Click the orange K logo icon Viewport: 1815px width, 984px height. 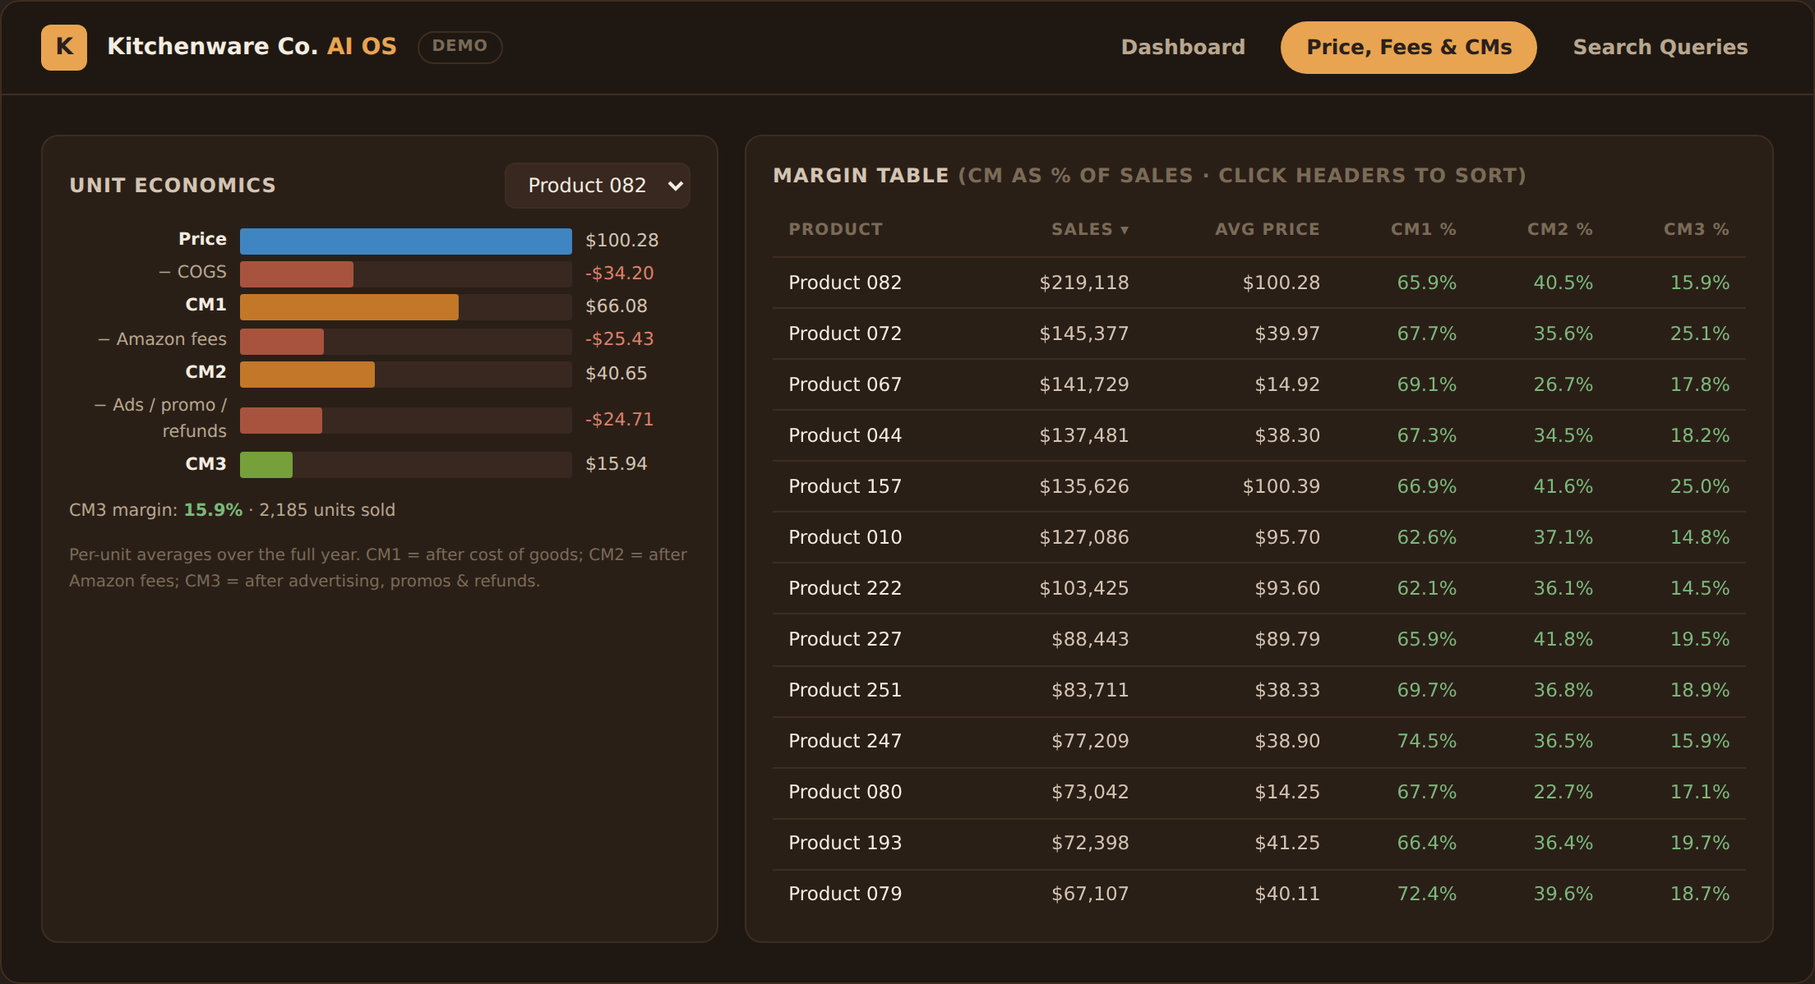[64, 47]
